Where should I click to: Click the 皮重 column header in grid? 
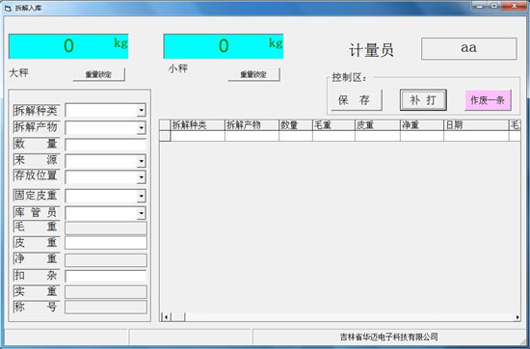pos(378,125)
